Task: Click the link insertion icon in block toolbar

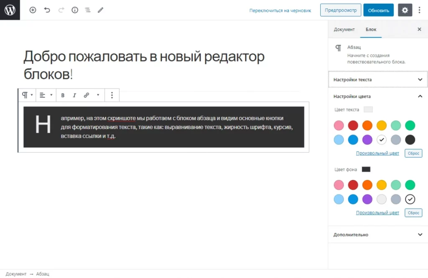Action: pyautogui.click(x=87, y=95)
